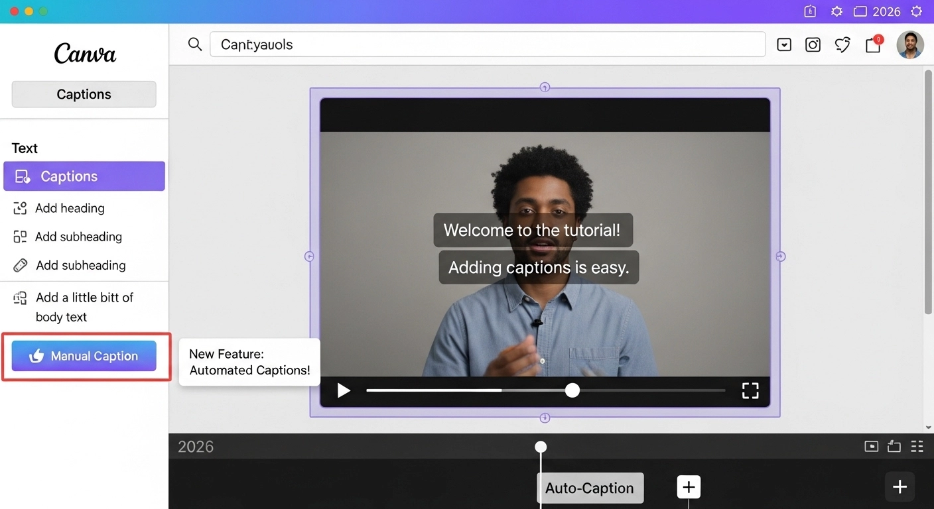
Task: Click the Canva logo
Action: tap(85, 53)
